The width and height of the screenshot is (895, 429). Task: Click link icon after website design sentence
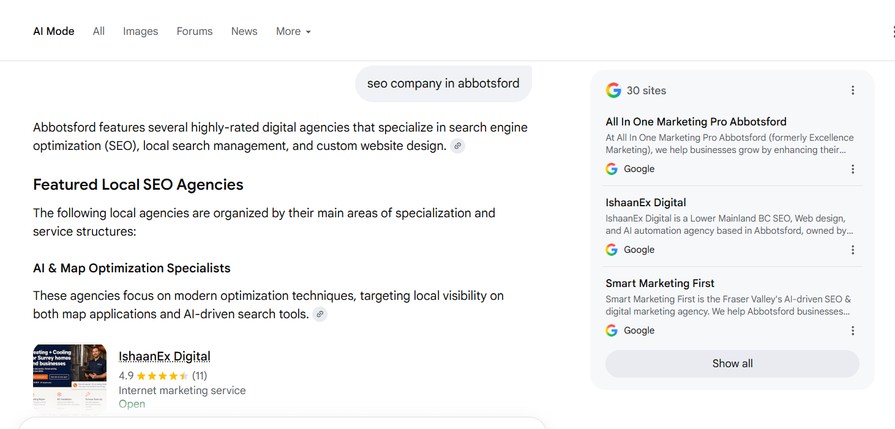click(457, 146)
